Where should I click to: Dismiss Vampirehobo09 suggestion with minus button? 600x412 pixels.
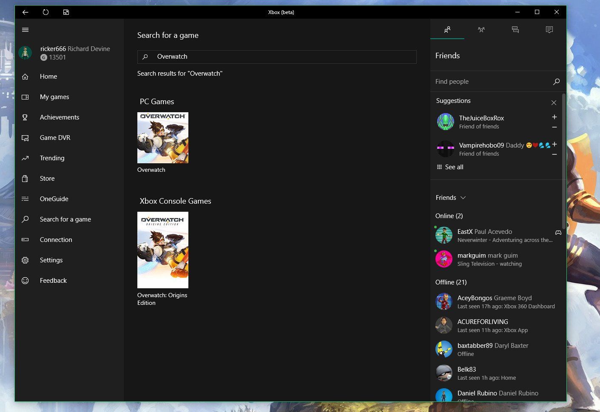click(554, 154)
